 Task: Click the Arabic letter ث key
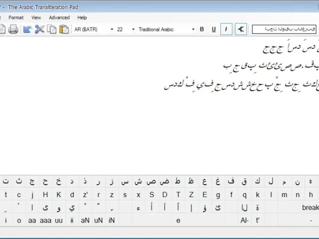pyautogui.click(x=19, y=181)
